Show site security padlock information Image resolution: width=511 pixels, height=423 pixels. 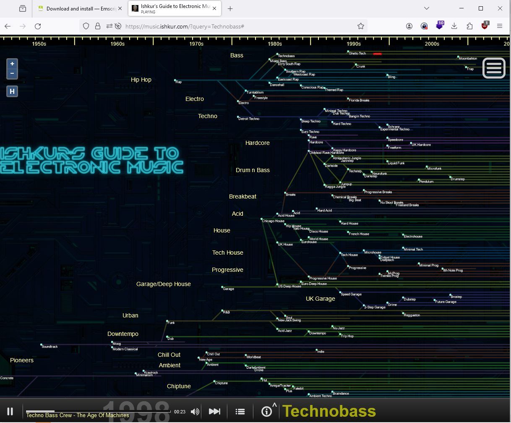(98, 26)
